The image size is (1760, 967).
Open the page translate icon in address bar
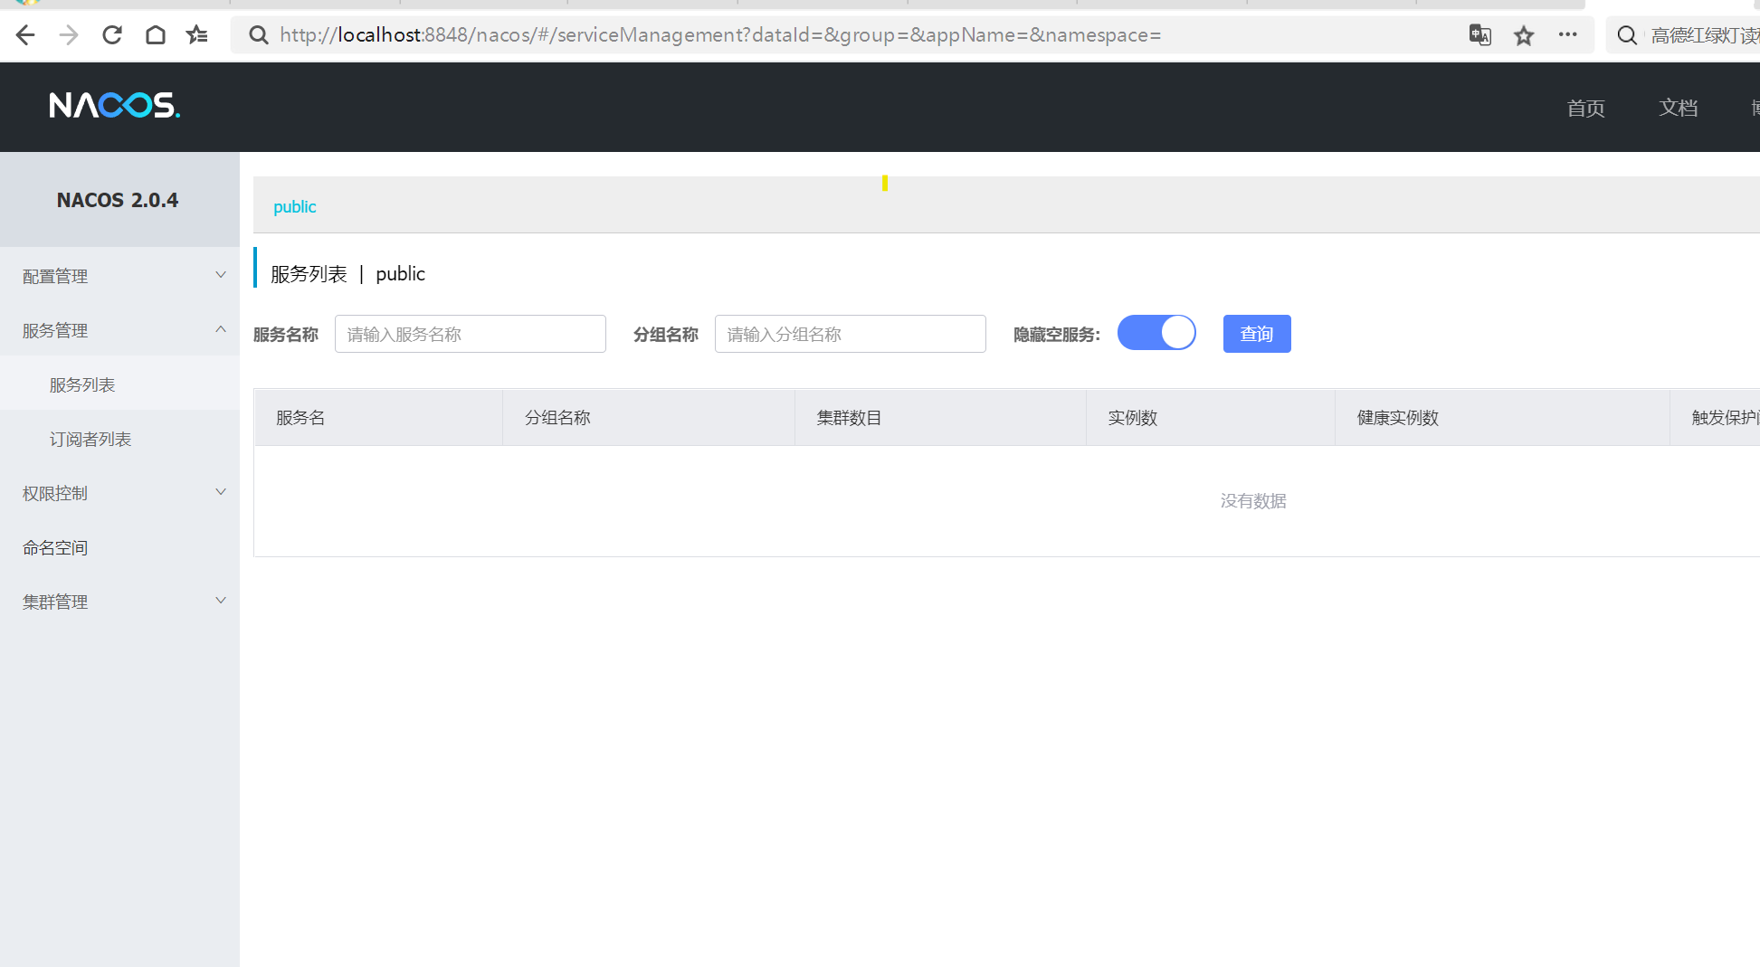click(x=1480, y=34)
